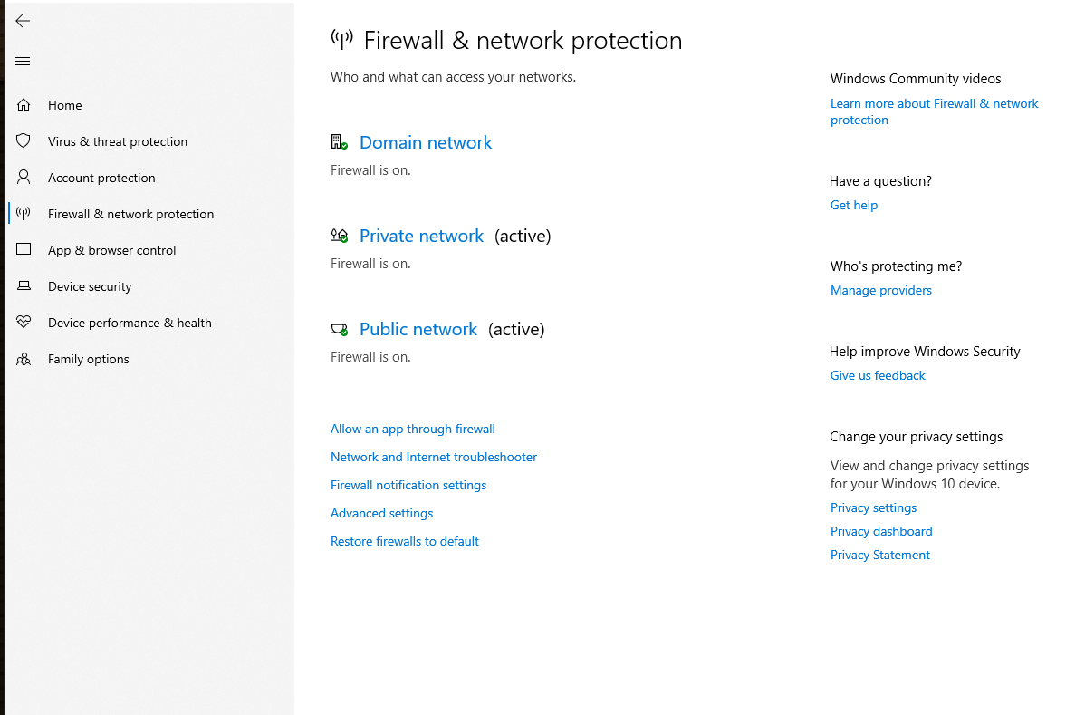Viewport: 1085px width, 715px height.
Task: Toggle the hamburger navigation menu
Action: [x=24, y=62]
